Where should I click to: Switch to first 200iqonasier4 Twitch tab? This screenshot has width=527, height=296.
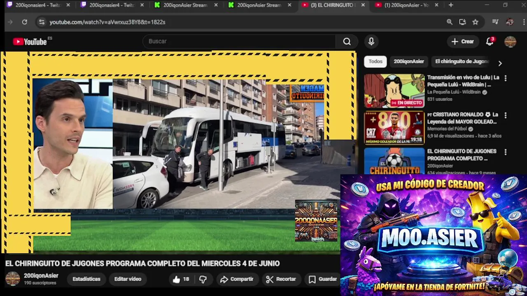(x=38, y=5)
